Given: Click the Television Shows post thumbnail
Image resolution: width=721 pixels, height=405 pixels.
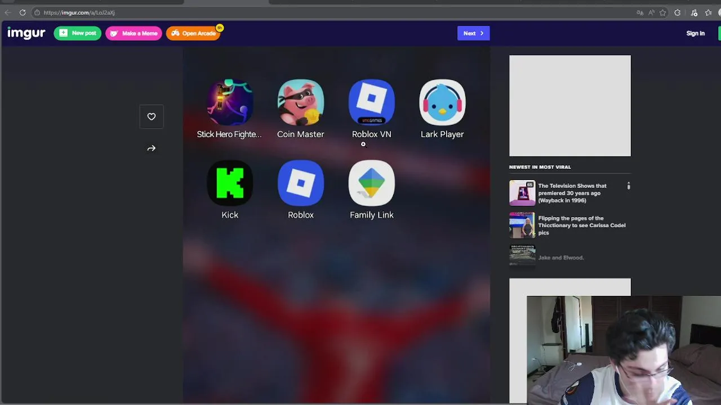Looking at the screenshot, I should click(522, 193).
